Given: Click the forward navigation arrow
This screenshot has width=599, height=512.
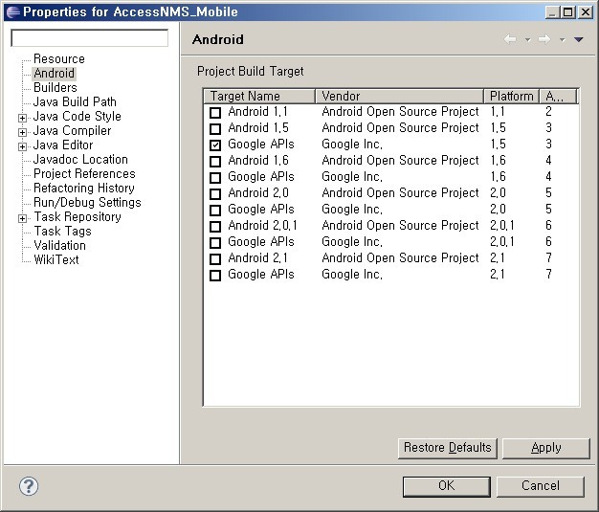Looking at the screenshot, I should 544,39.
